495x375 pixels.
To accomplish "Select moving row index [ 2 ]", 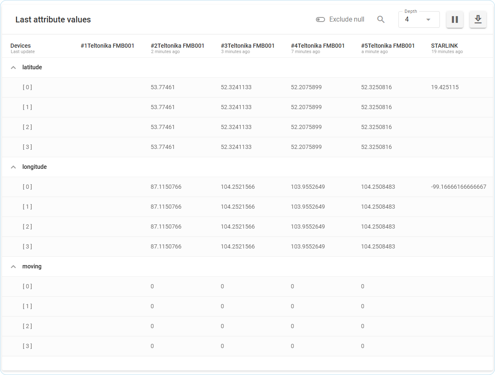I will coord(27,326).
